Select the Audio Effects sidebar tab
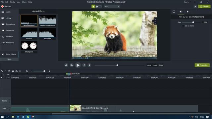This screenshot has height=119, width=212. (9, 54)
